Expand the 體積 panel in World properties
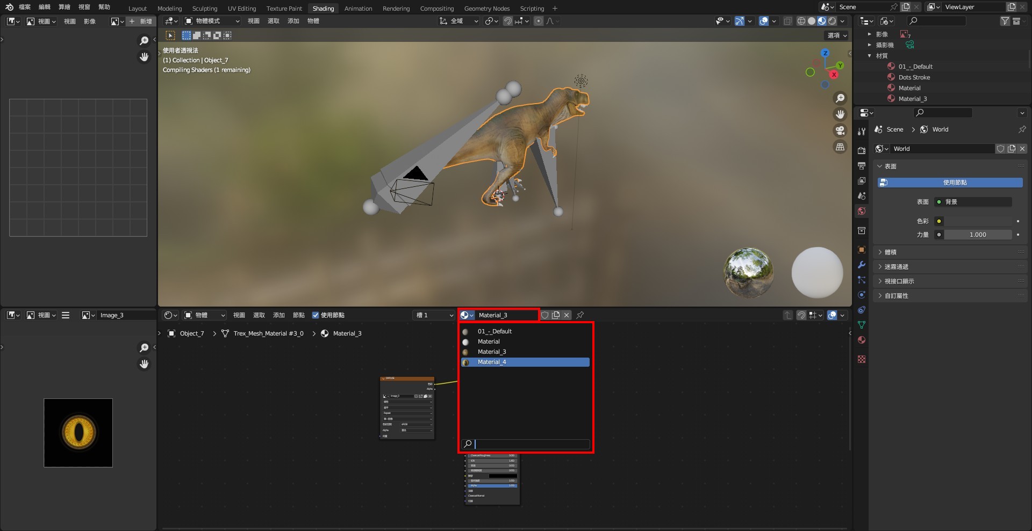Image resolution: width=1032 pixels, height=531 pixels. tap(890, 252)
